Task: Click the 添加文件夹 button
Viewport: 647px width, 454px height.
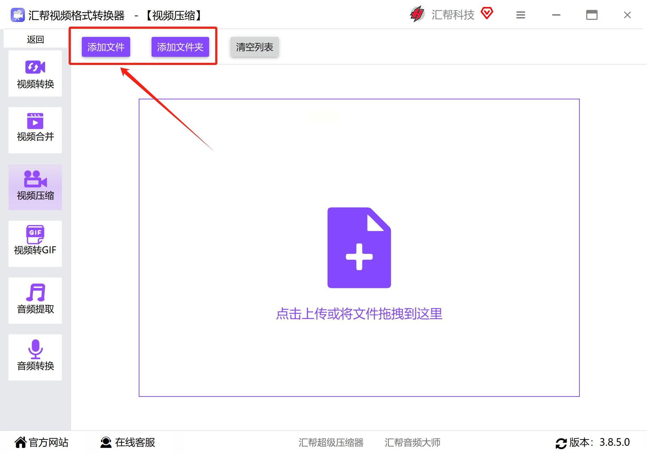Action: click(x=180, y=47)
